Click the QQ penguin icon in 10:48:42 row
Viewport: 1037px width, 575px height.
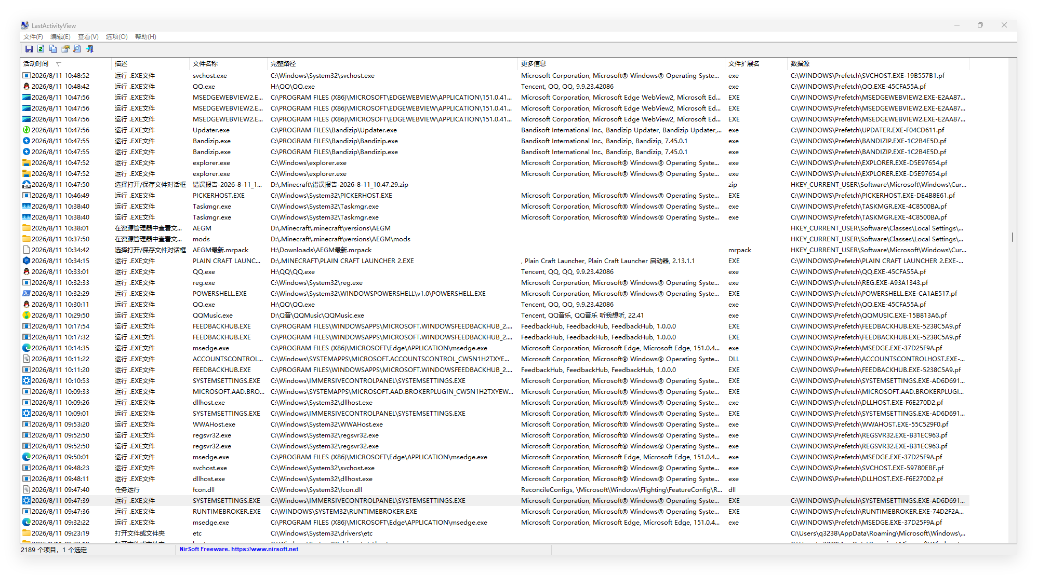click(26, 87)
